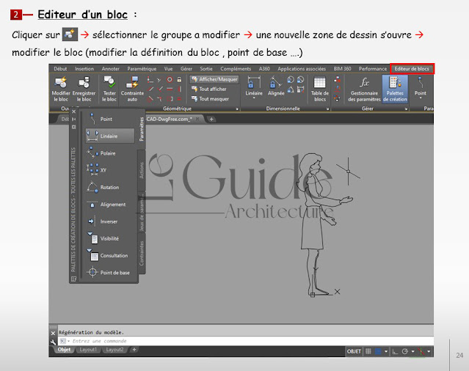Screen dimensions: 469x371
Task: Open the last status bar dropdown arrow
Action: point(429,352)
